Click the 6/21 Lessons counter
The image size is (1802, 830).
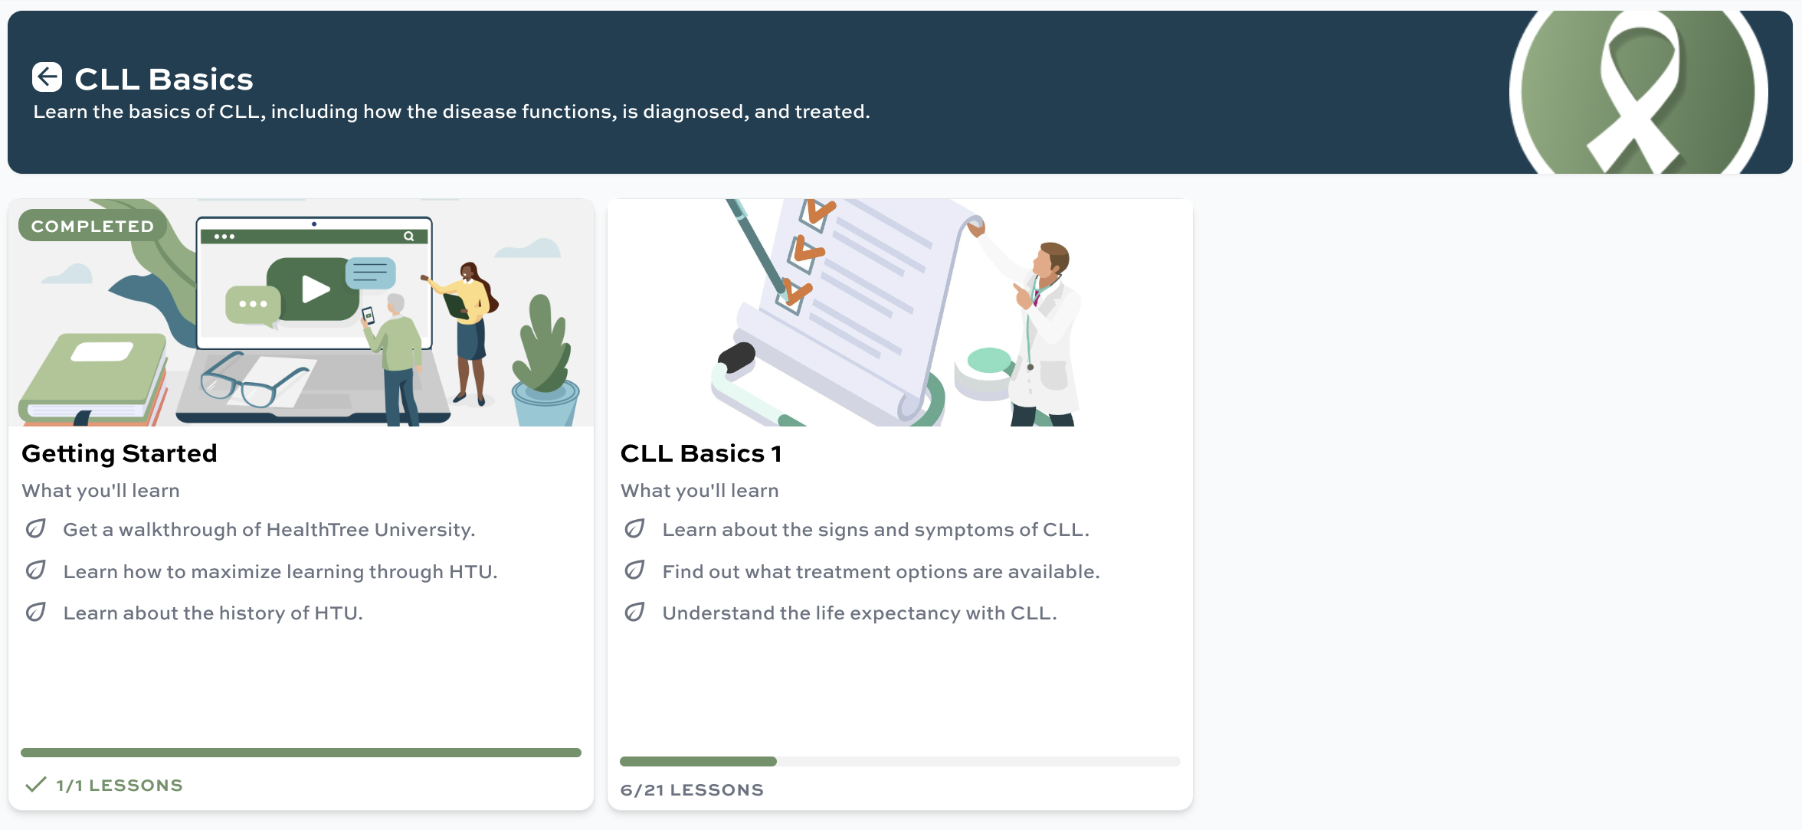coord(692,789)
